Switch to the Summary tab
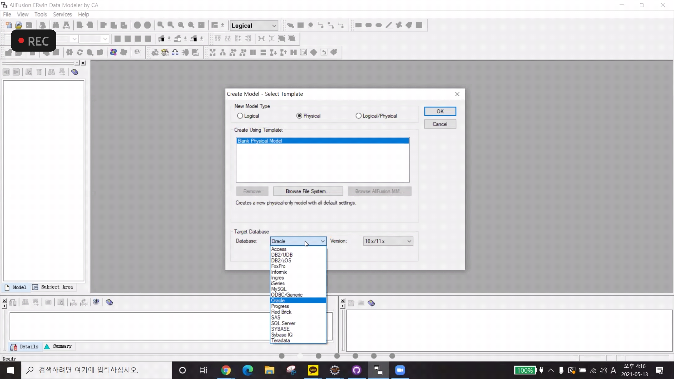 [x=58, y=346]
